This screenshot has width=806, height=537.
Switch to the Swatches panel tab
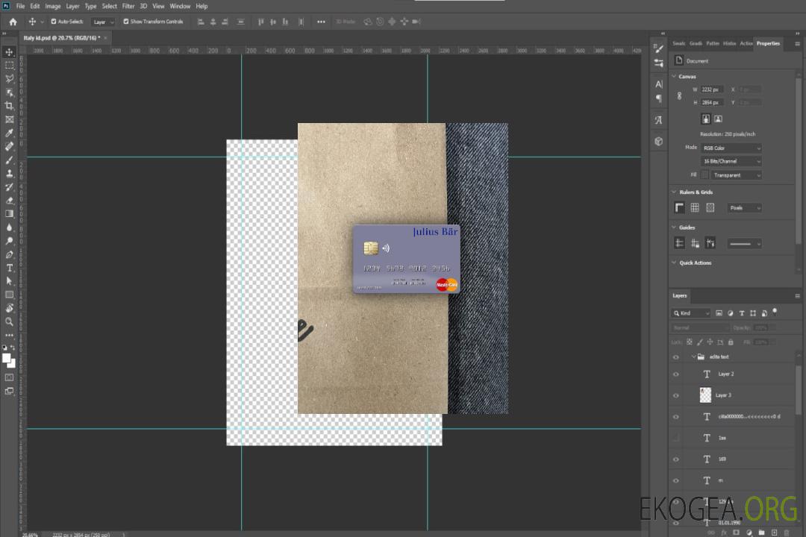678,43
